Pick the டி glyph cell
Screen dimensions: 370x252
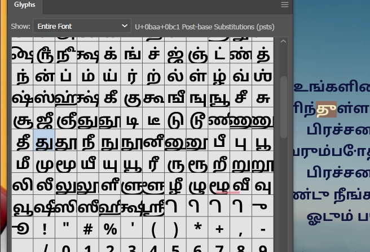point(131,118)
